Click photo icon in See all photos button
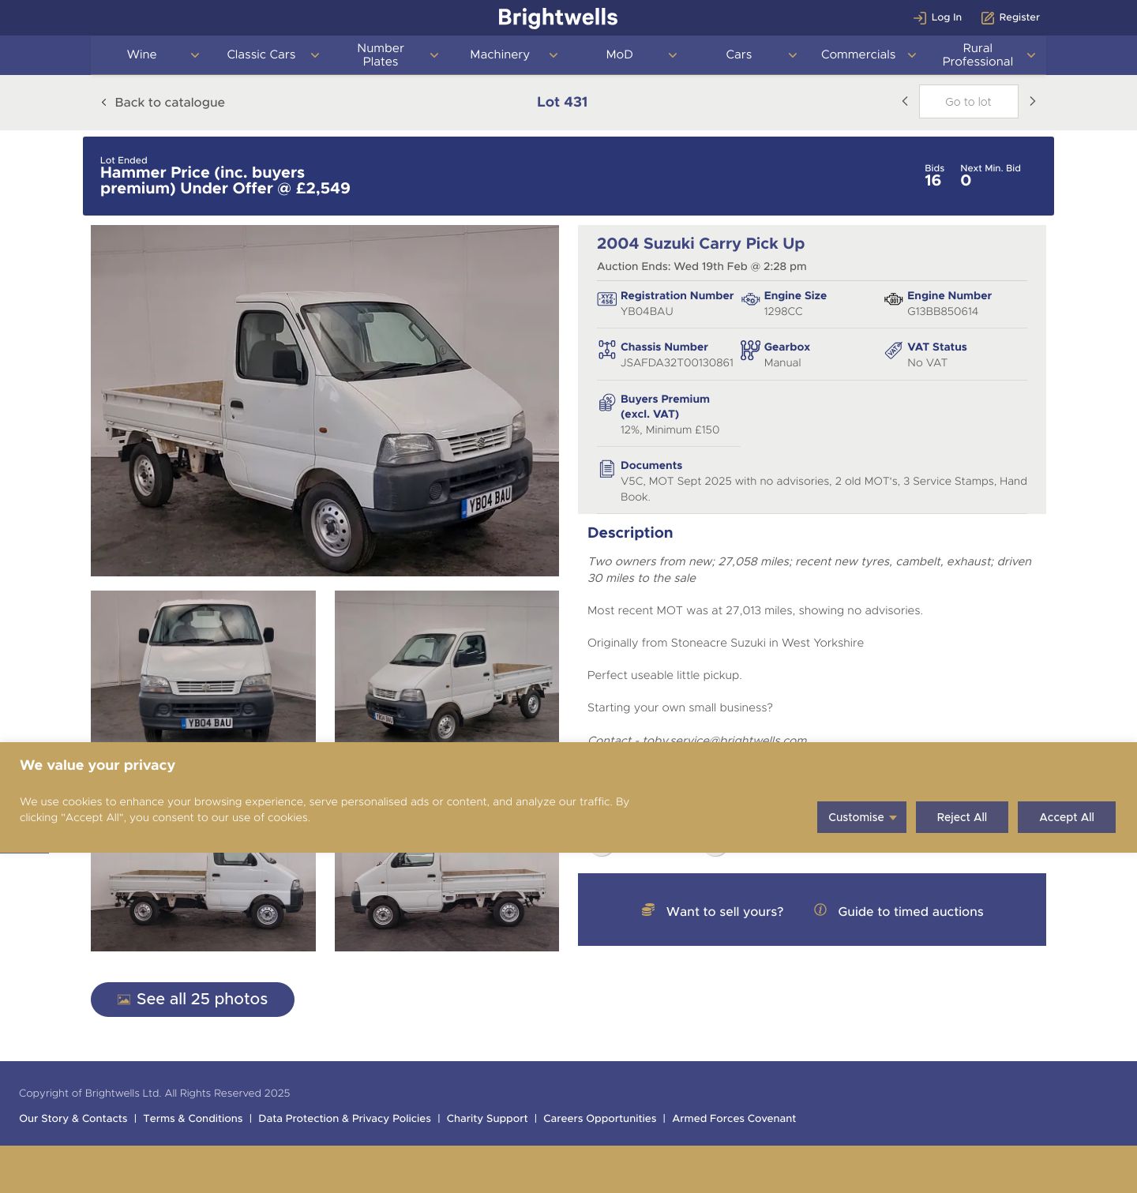This screenshot has width=1137, height=1193. pos(124,1000)
